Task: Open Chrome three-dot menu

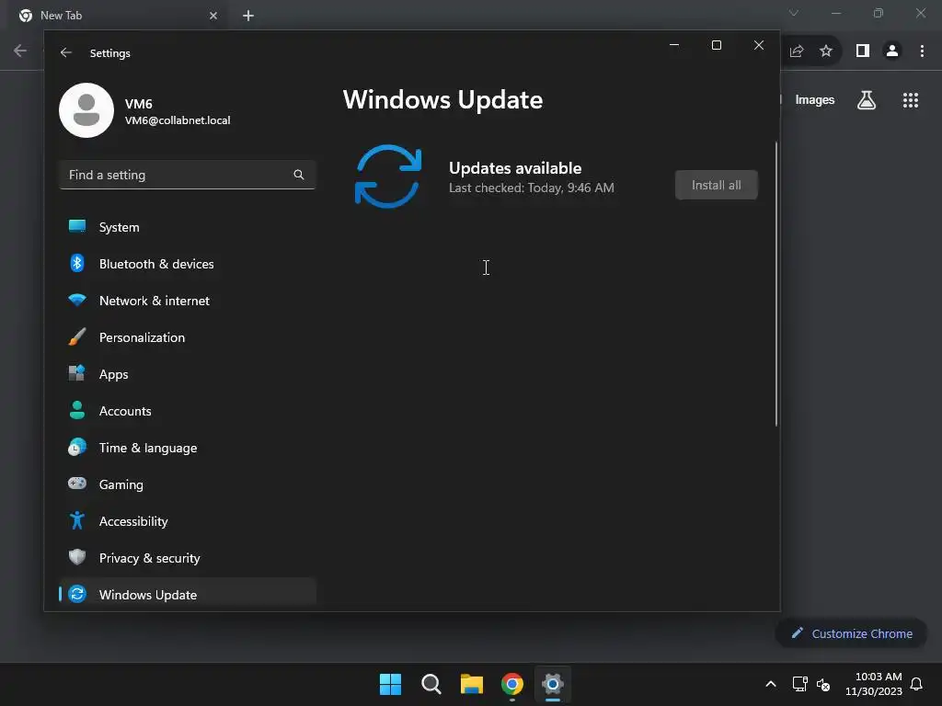Action: pyautogui.click(x=922, y=51)
